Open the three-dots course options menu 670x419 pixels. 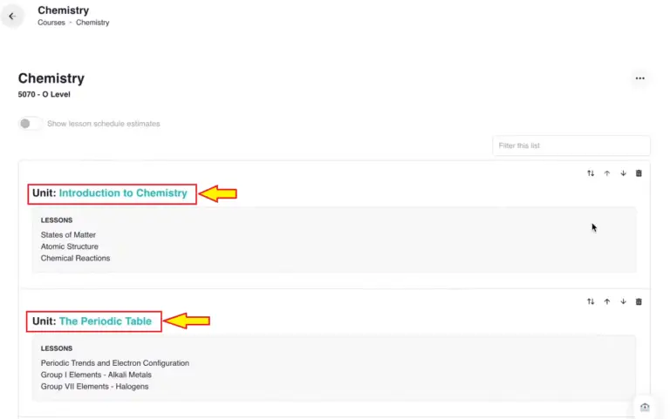[639, 78]
